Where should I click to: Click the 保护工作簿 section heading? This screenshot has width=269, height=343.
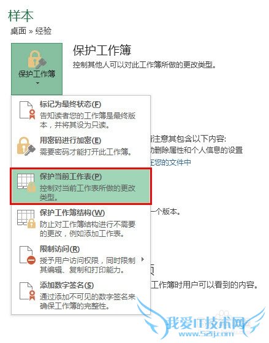(102, 50)
